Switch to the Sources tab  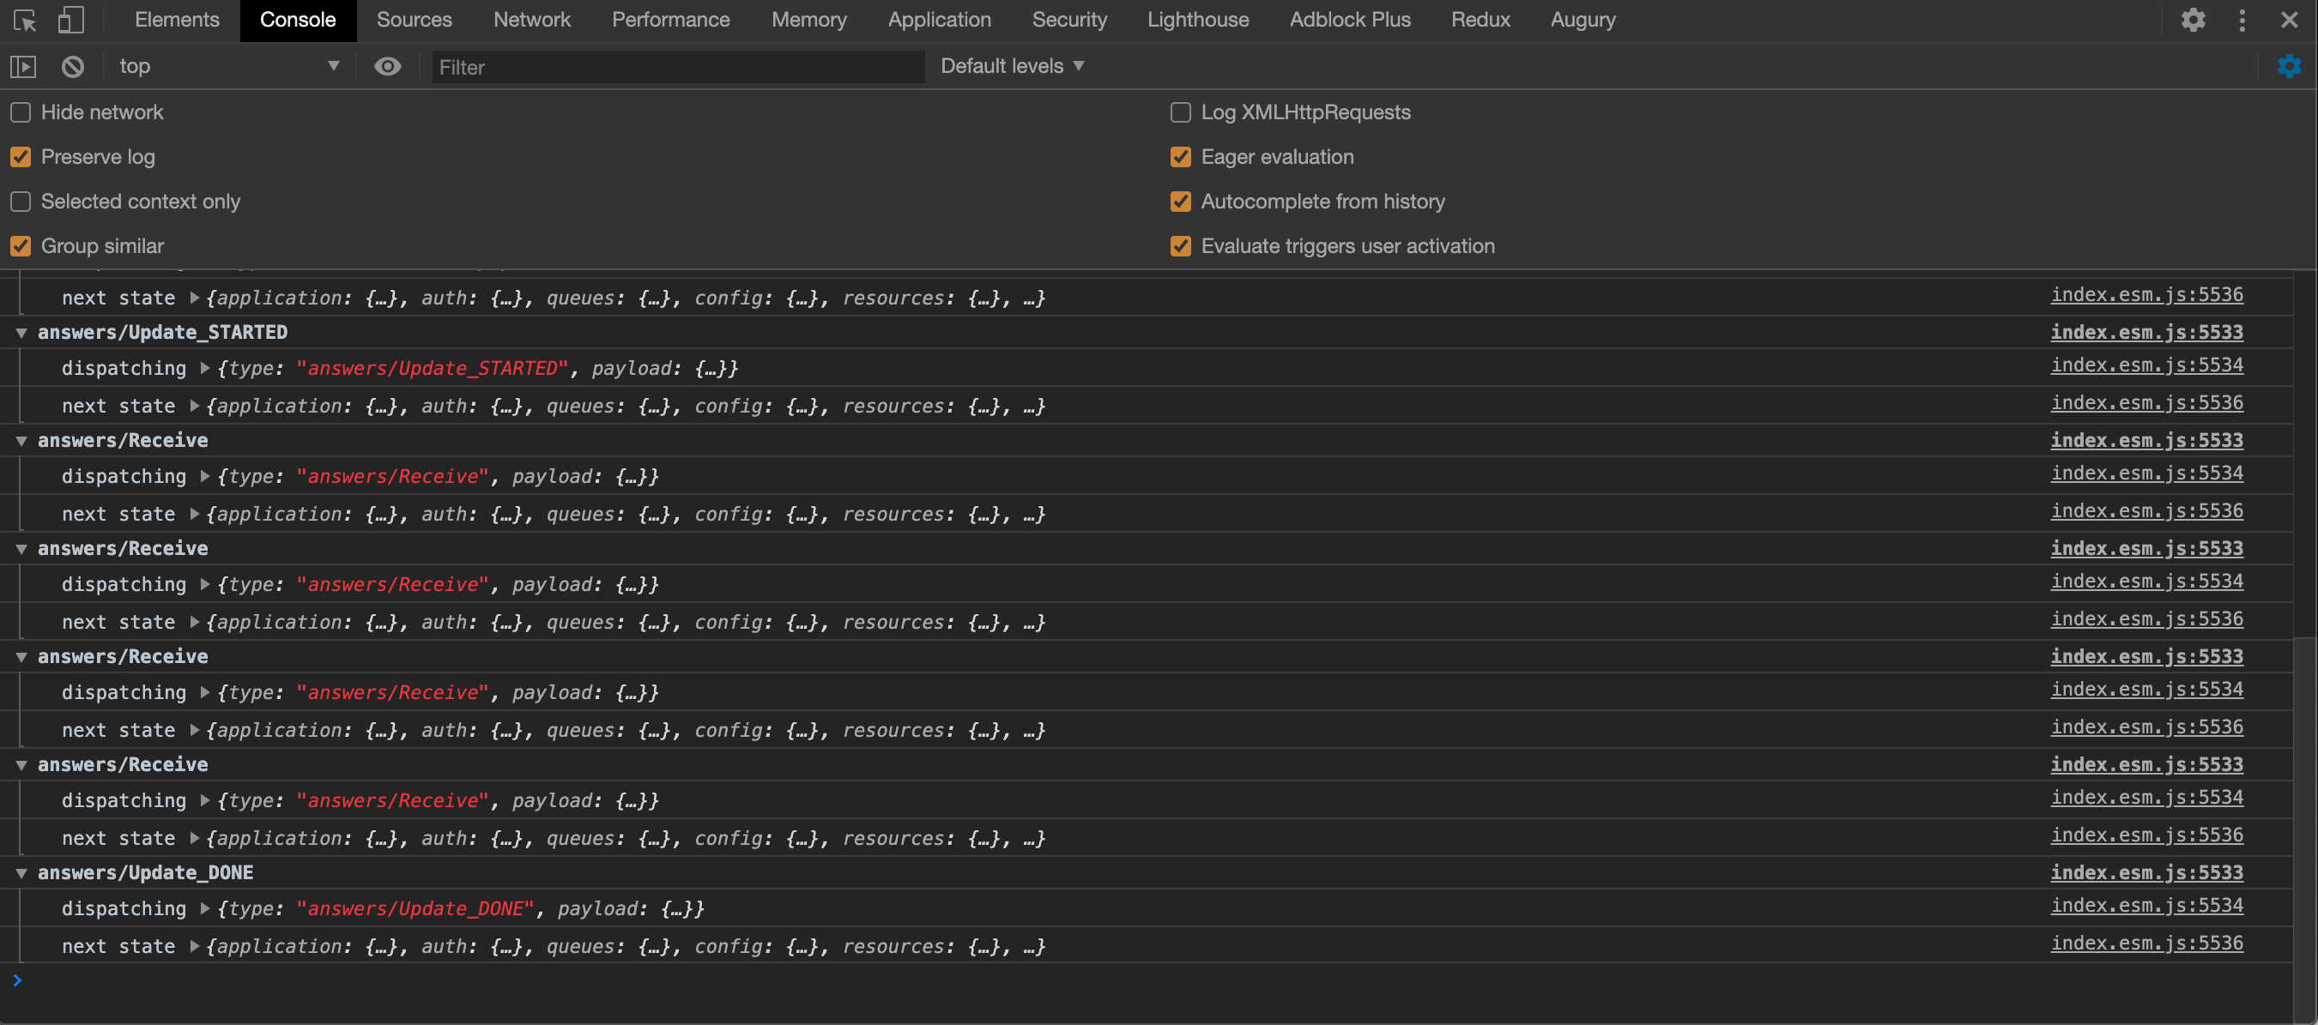(414, 20)
